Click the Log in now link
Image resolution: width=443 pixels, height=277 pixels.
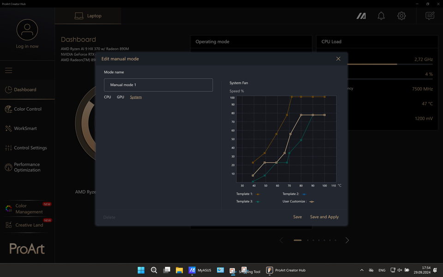pyautogui.click(x=27, y=46)
